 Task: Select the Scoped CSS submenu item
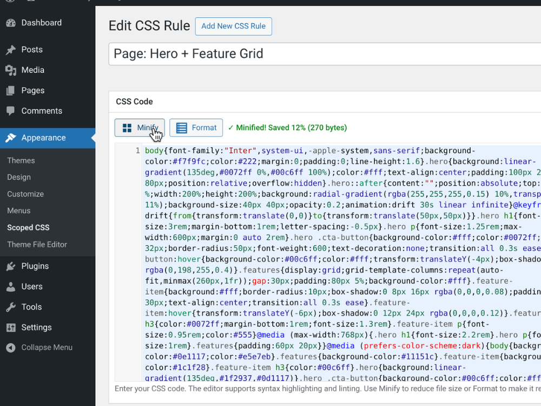pyautogui.click(x=28, y=227)
